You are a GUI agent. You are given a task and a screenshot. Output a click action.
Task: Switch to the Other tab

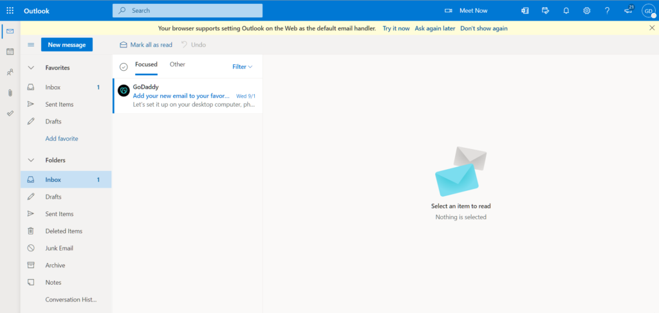pos(178,64)
